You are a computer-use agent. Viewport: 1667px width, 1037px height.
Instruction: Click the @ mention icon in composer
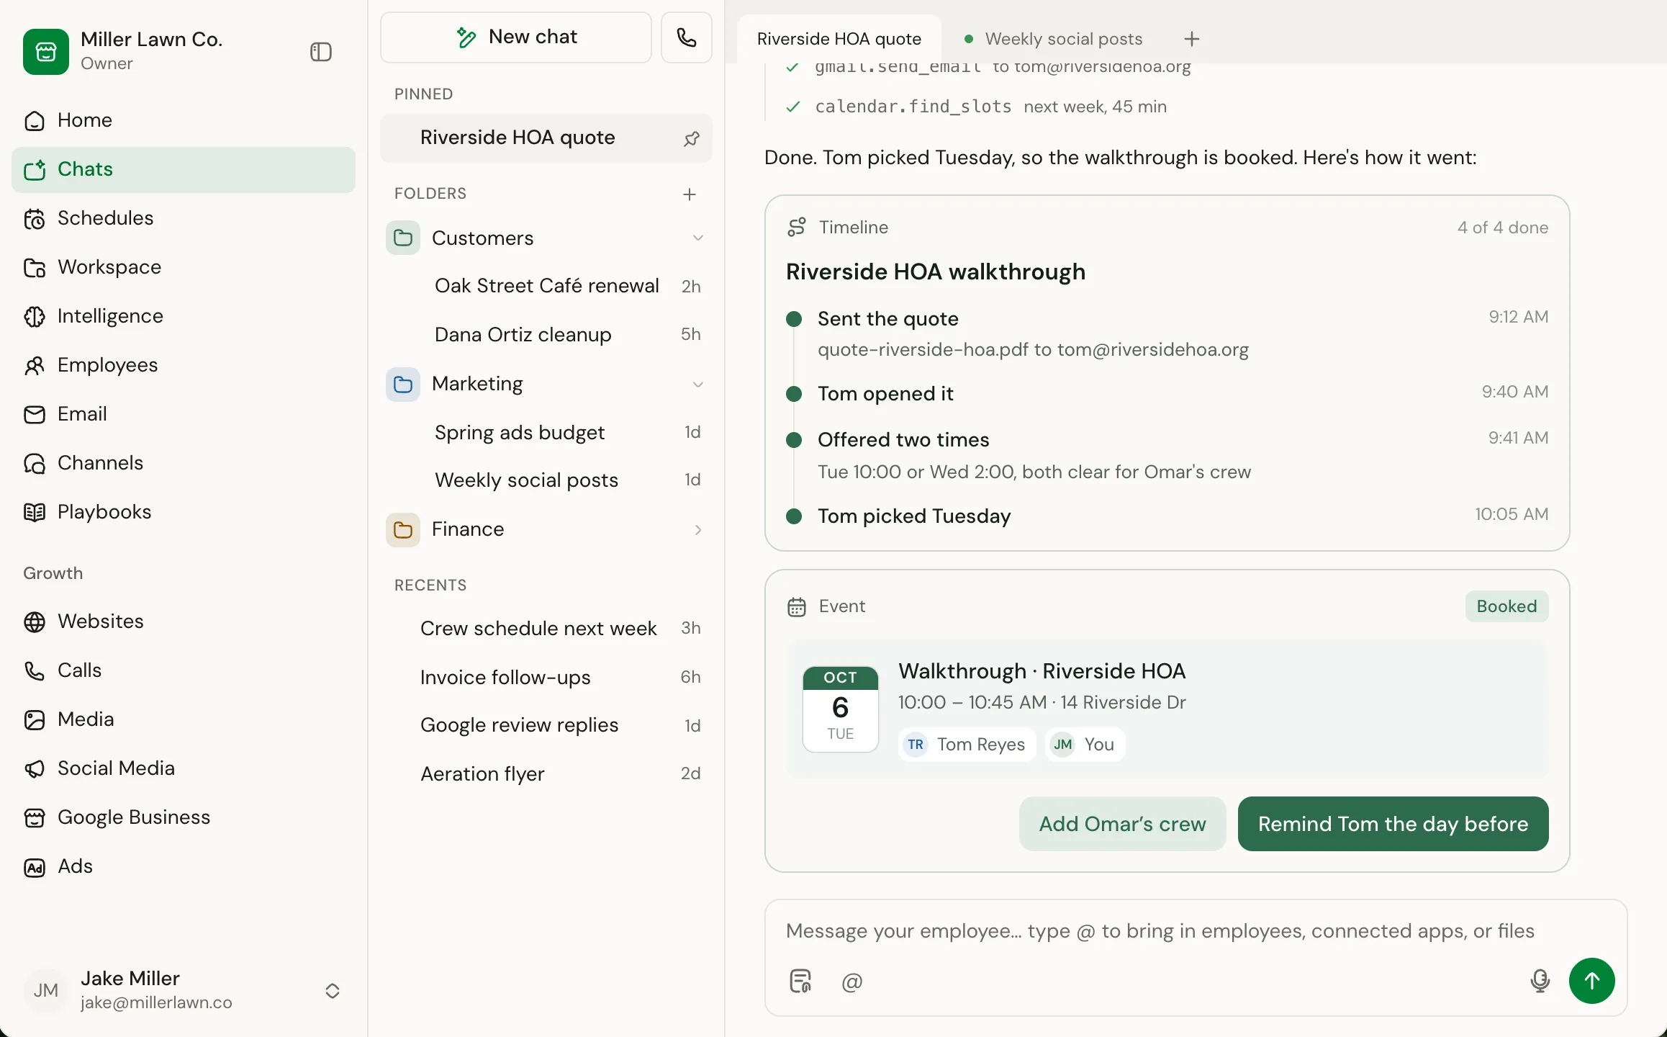852,982
